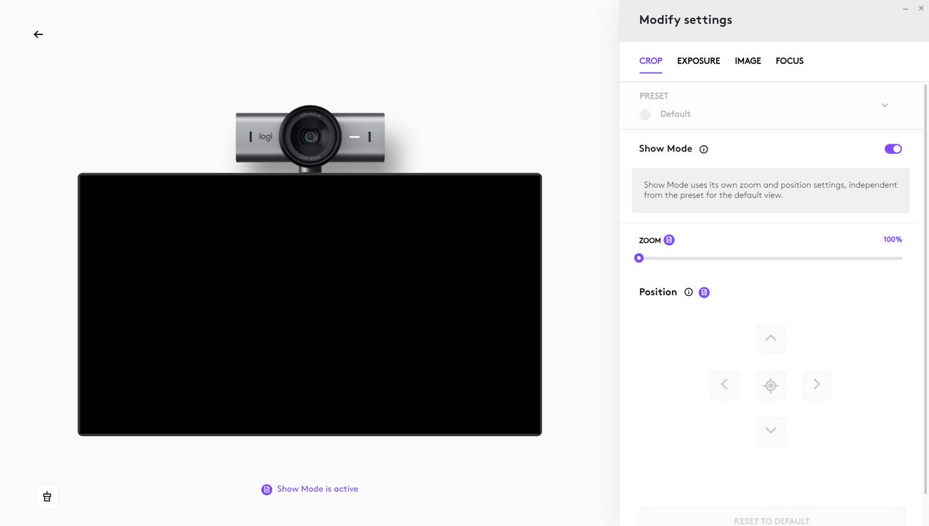929x526 pixels.
Task: Click the basket icon in the bottom-left corner
Action: coord(47,496)
